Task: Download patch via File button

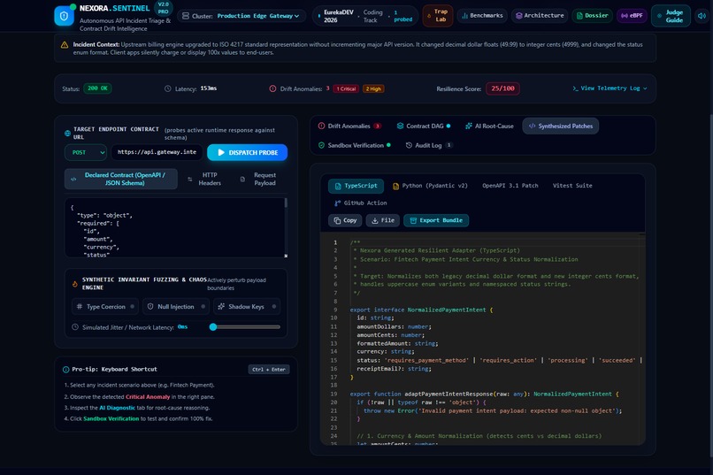Action: (x=383, y=220)
